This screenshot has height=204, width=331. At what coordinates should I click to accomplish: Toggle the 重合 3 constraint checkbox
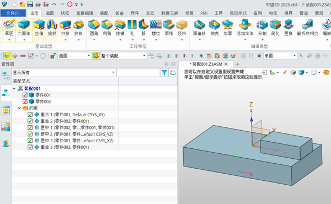(30, 147)
